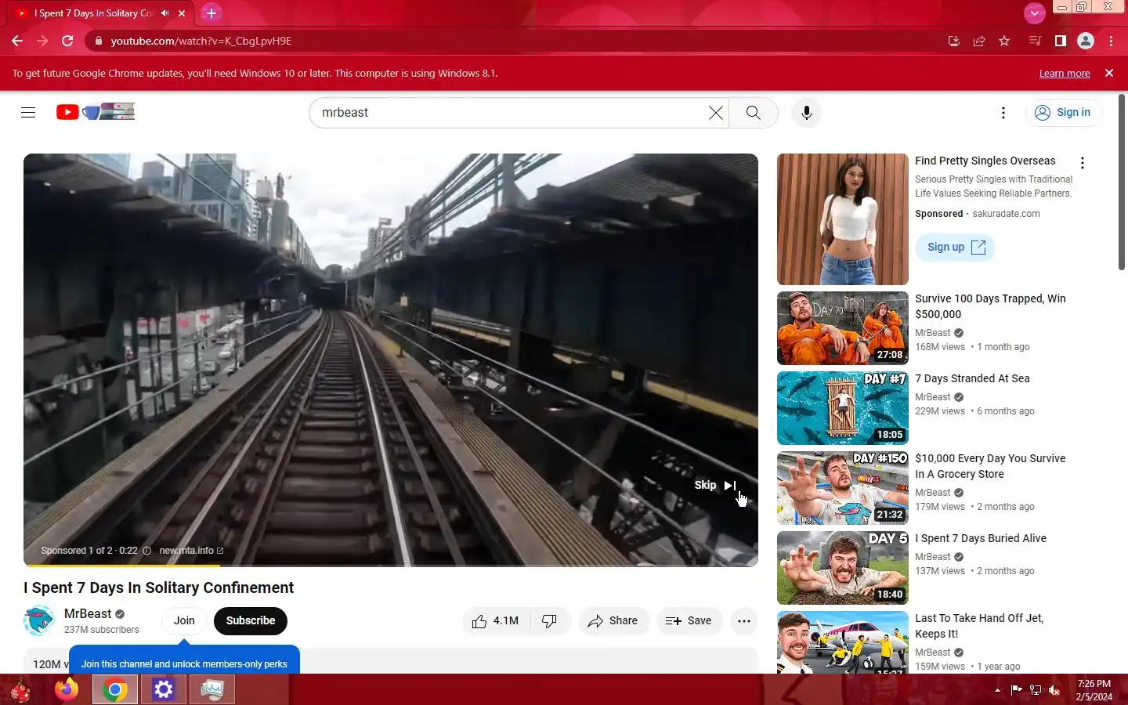Open network tray icon
This screenshot has height=705, width=1128.
1036,690
